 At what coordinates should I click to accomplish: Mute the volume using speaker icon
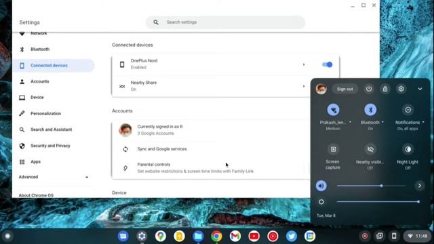(x=321, y=186)
